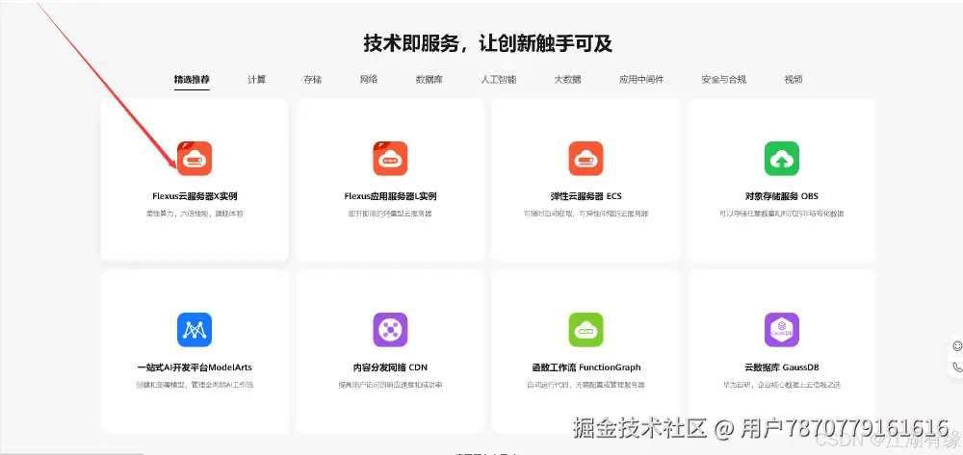The width and height of the screenshot is (963, 455).
Task: Open the 对象存储服务 OBS title link
Action: click(782, 196)
